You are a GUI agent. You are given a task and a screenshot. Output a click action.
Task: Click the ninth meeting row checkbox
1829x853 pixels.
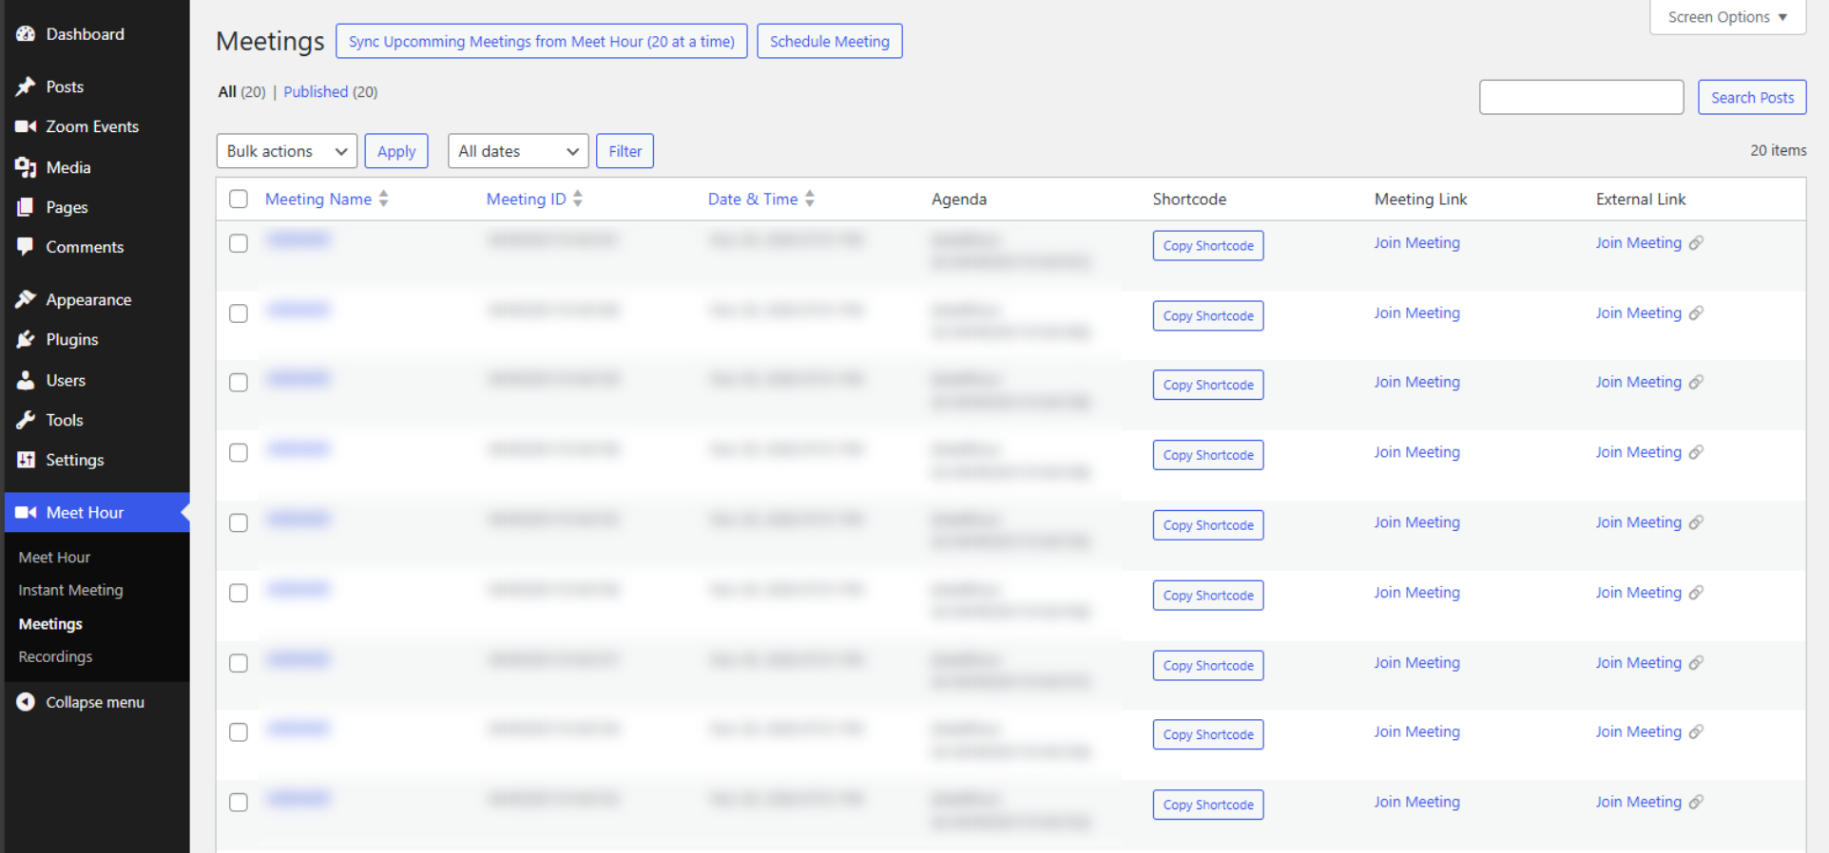[x=239, y=803]
